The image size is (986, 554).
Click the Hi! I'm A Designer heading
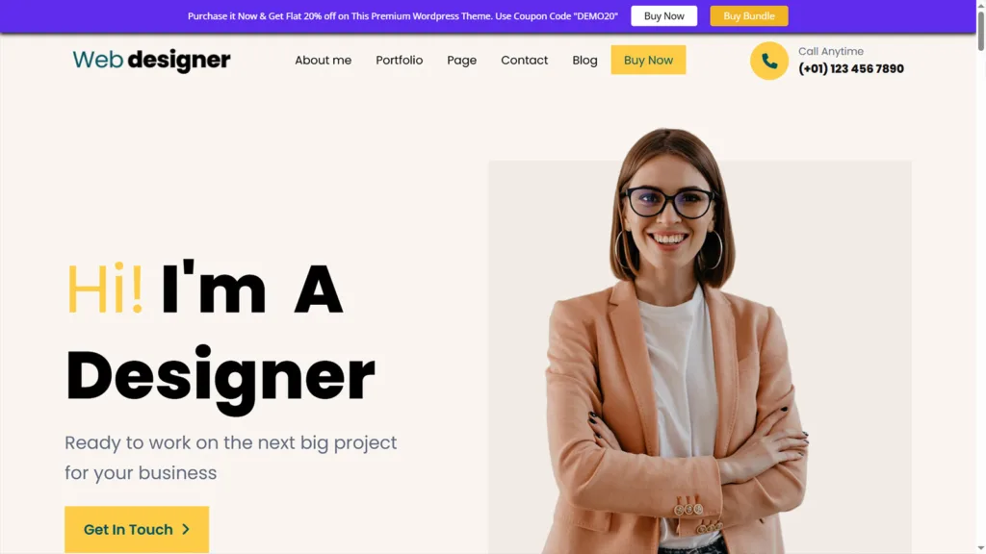[x=221, y=334]
